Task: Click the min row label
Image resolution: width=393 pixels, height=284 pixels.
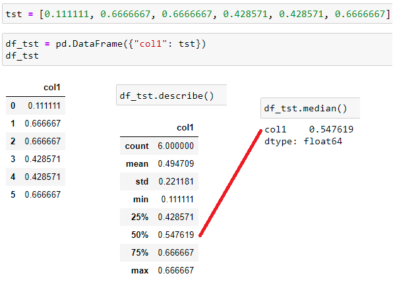Action: click(x=140, y=200)
